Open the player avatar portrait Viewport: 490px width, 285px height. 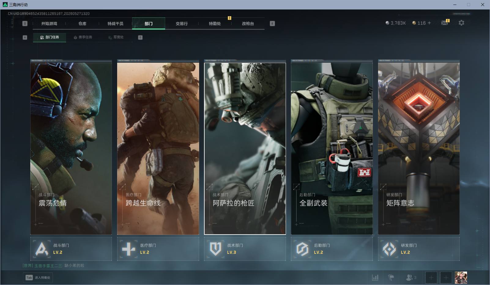(x=461, y=277)
